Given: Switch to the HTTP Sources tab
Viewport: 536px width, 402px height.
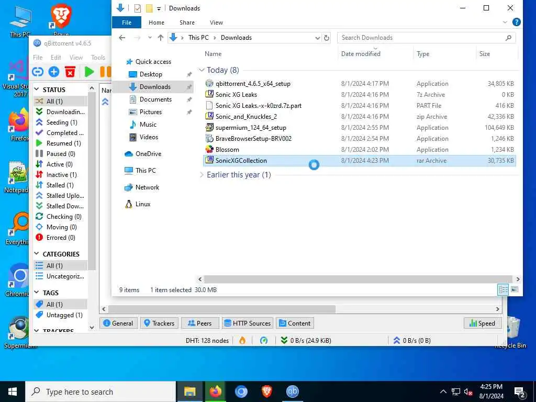Looking at the screenshot, I should pos(248,323).
